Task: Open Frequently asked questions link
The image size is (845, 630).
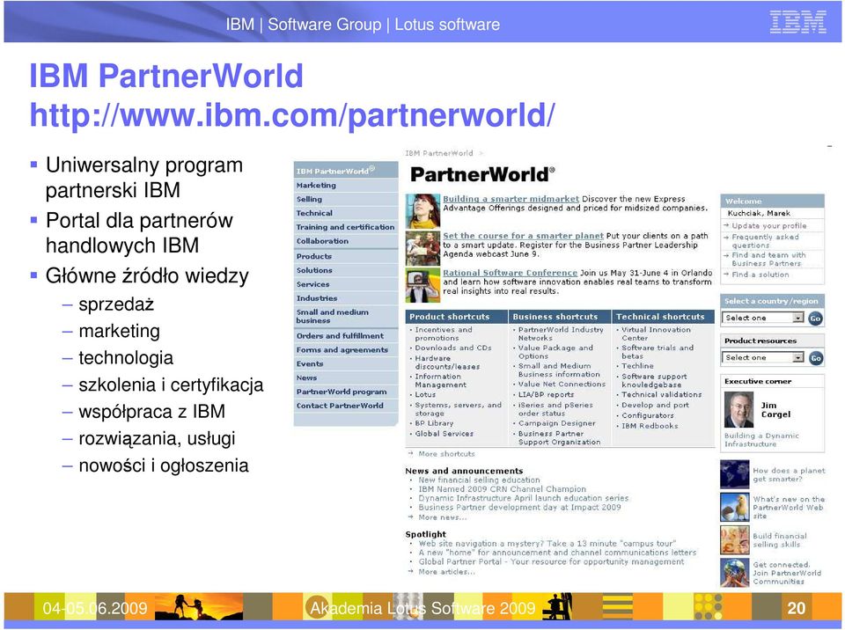Action: click(765, 241)
